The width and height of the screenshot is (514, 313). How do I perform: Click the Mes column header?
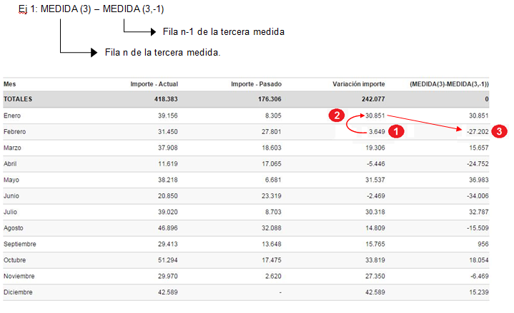(x=9, y=84)
